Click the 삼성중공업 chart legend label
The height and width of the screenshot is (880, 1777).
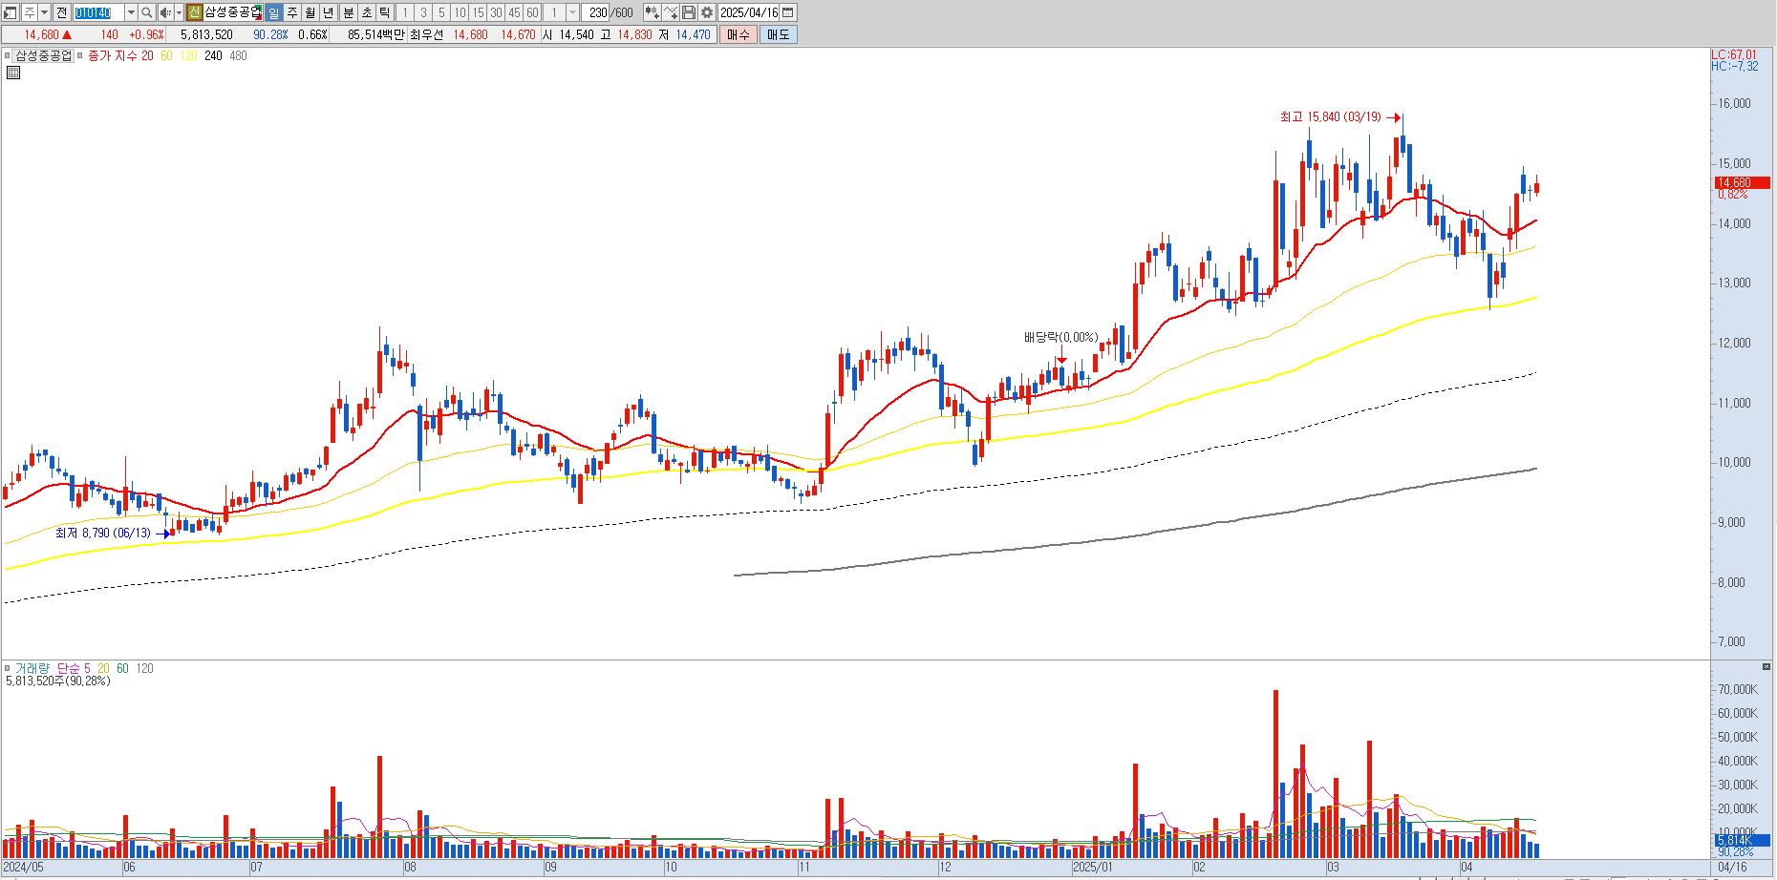[44, 55]
